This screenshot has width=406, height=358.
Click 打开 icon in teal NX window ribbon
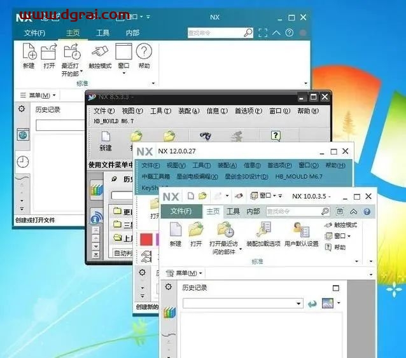coord(49,52)
